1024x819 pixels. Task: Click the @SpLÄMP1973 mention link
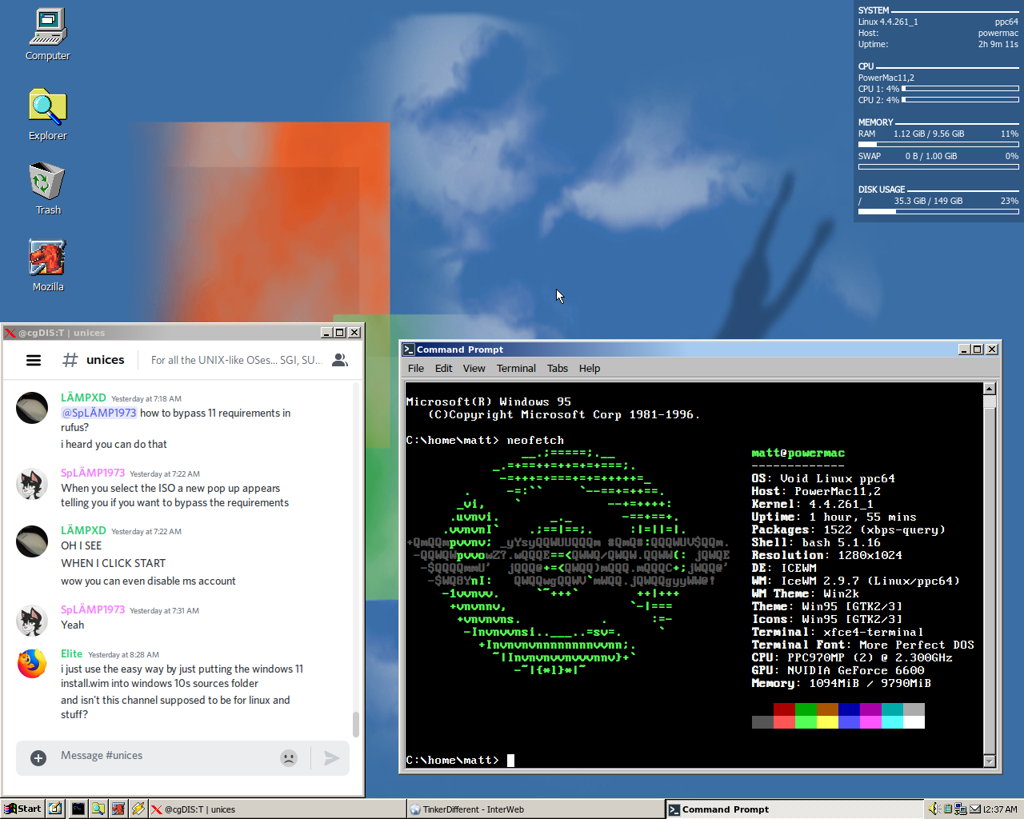[x=99, y=413]
